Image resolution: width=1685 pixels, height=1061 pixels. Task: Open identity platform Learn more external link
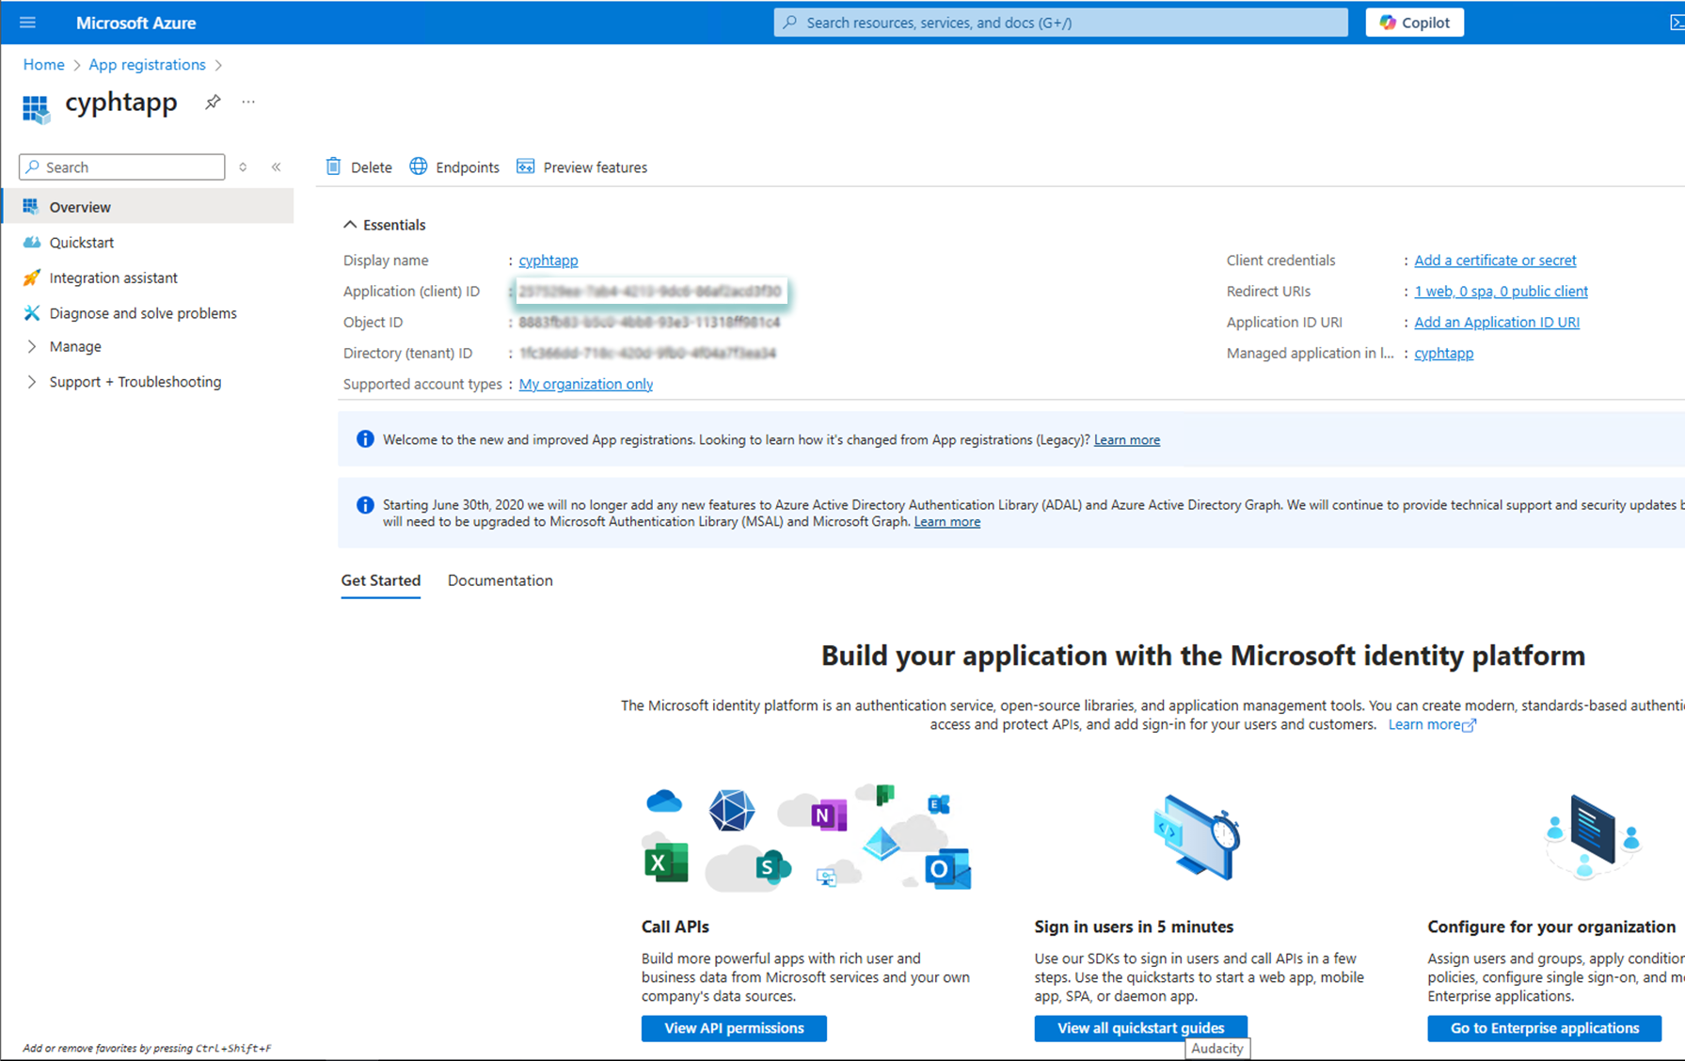click(1431, 724)
